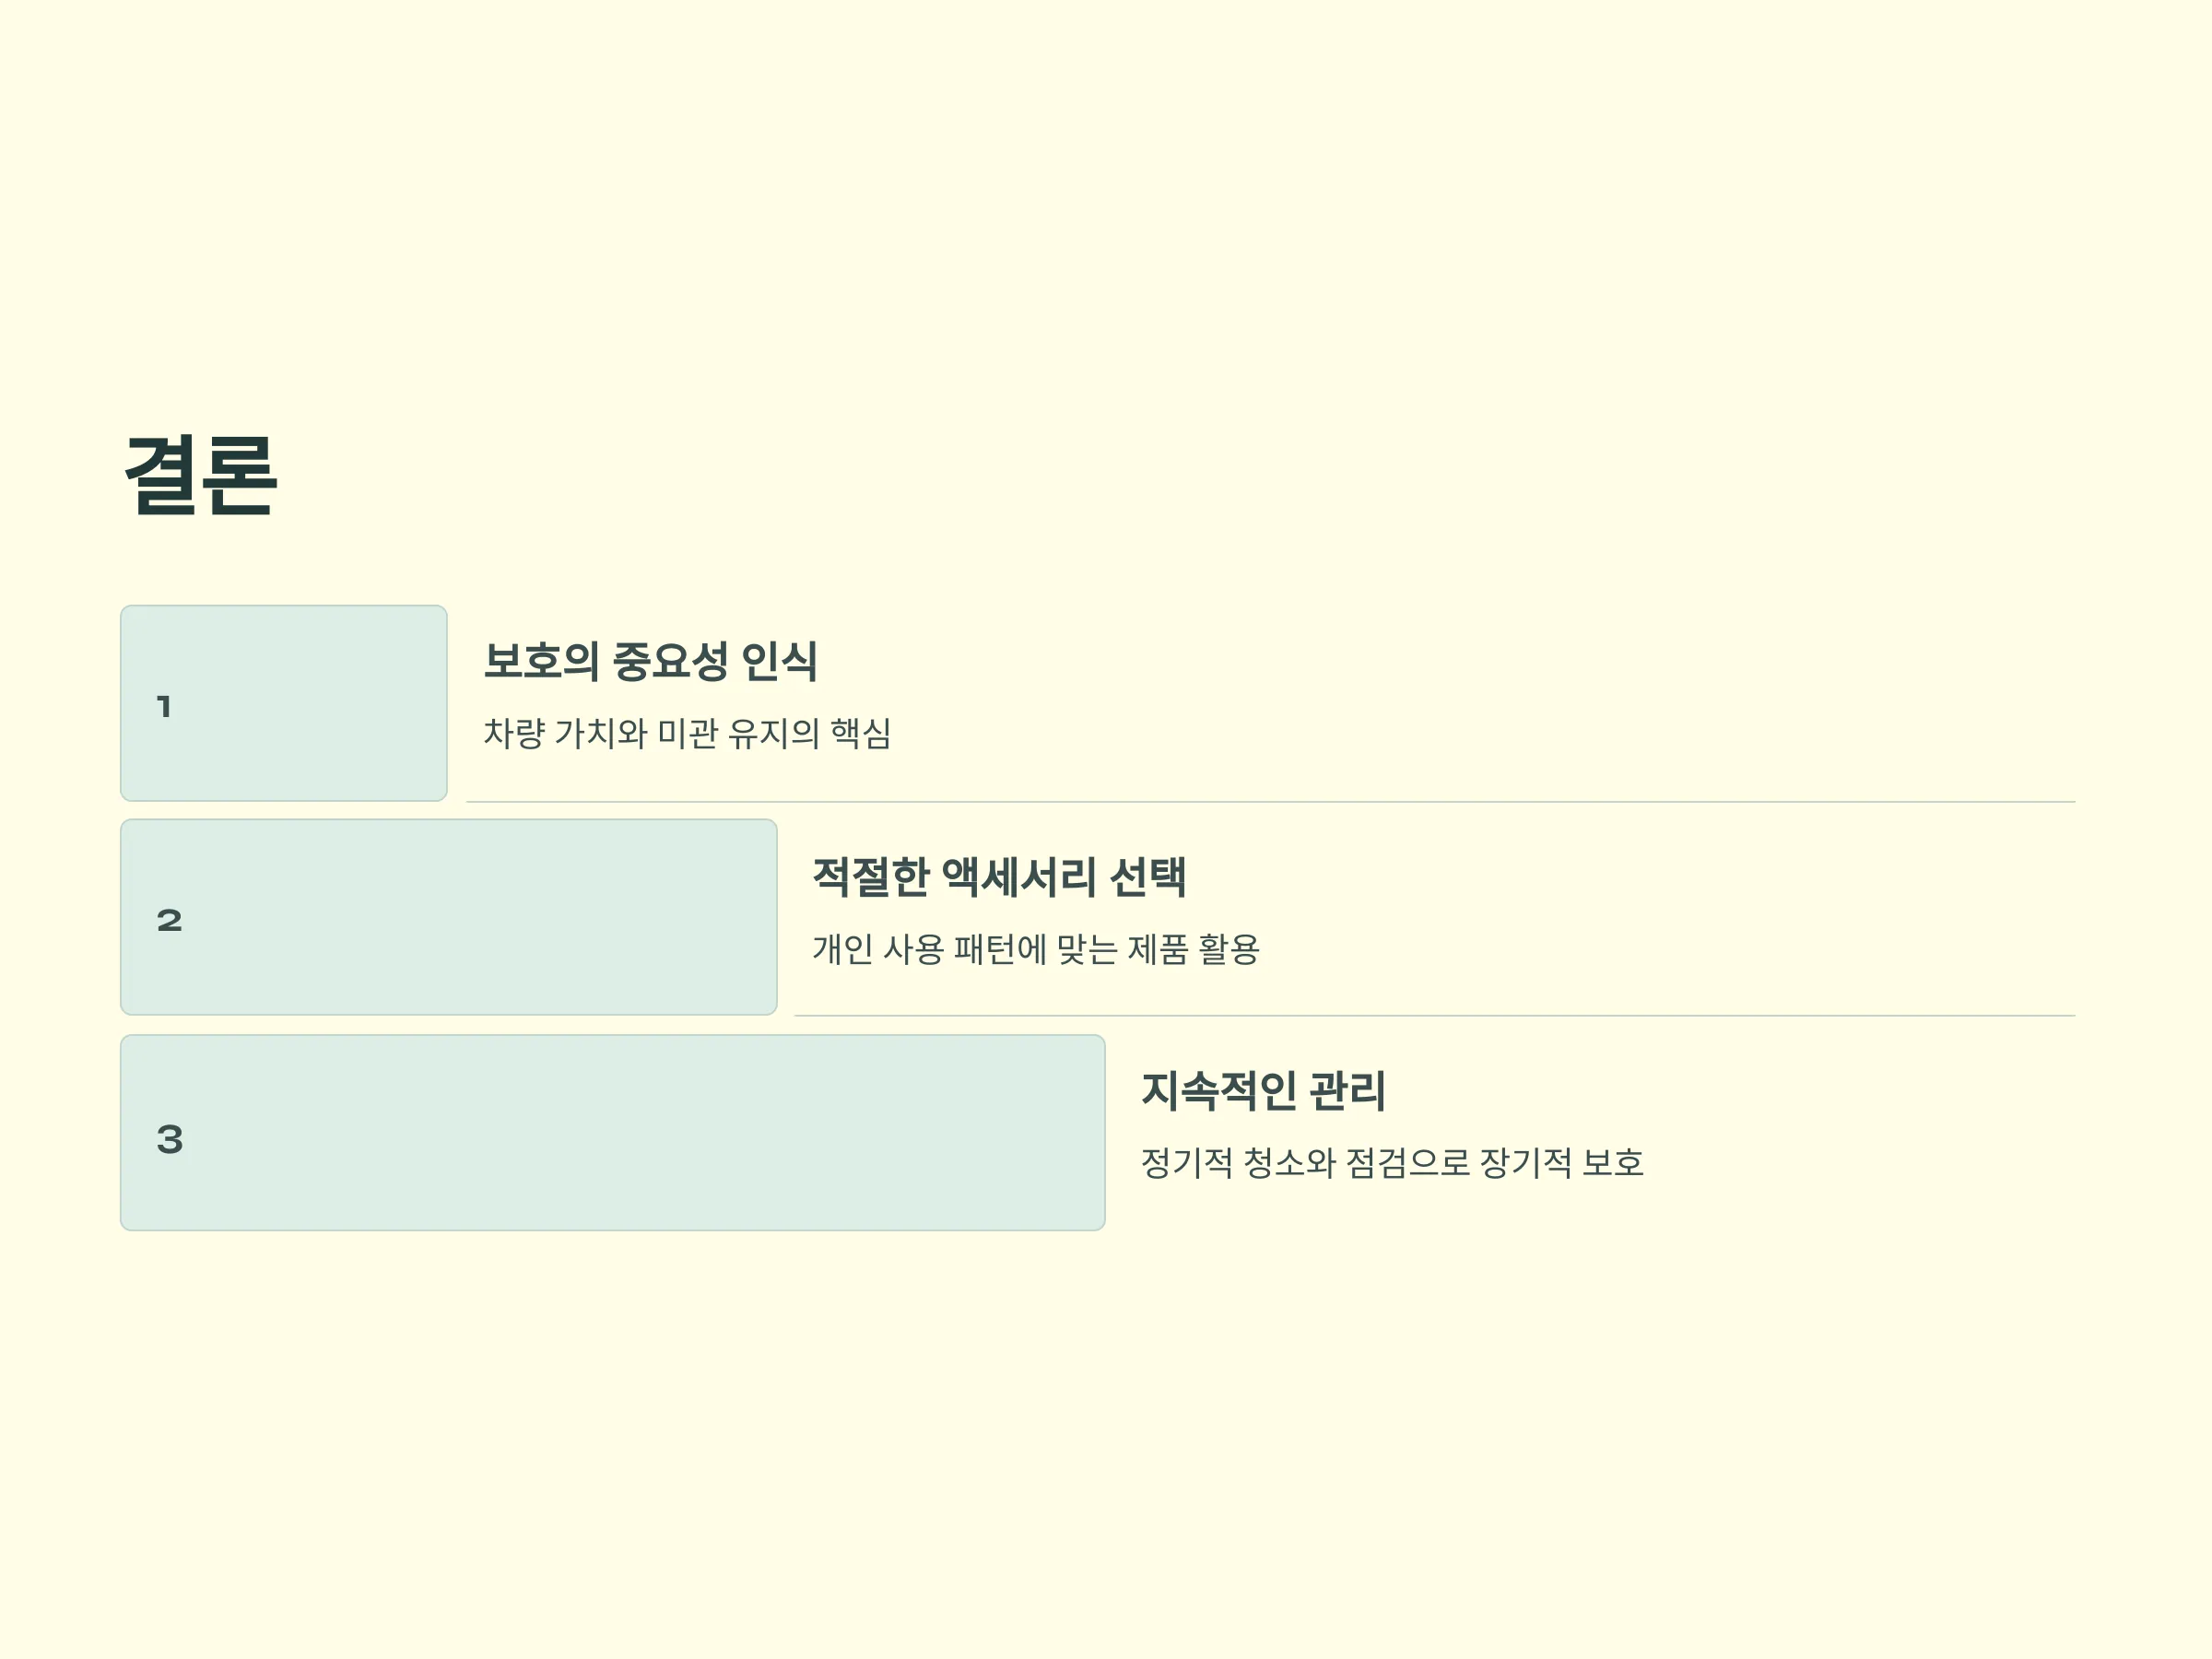
Task: Click text 개인 사용 패턴에 맞는 제품 활용
Action: tap(1035, 949)
